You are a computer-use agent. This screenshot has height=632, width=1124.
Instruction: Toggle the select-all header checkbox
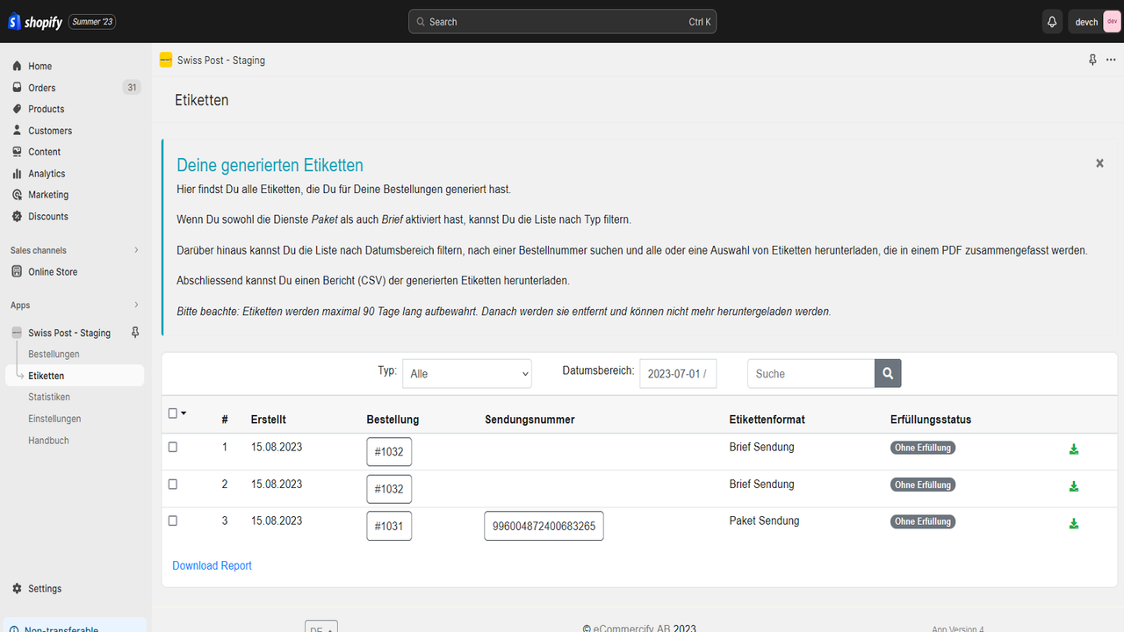(x=172, y=413)
